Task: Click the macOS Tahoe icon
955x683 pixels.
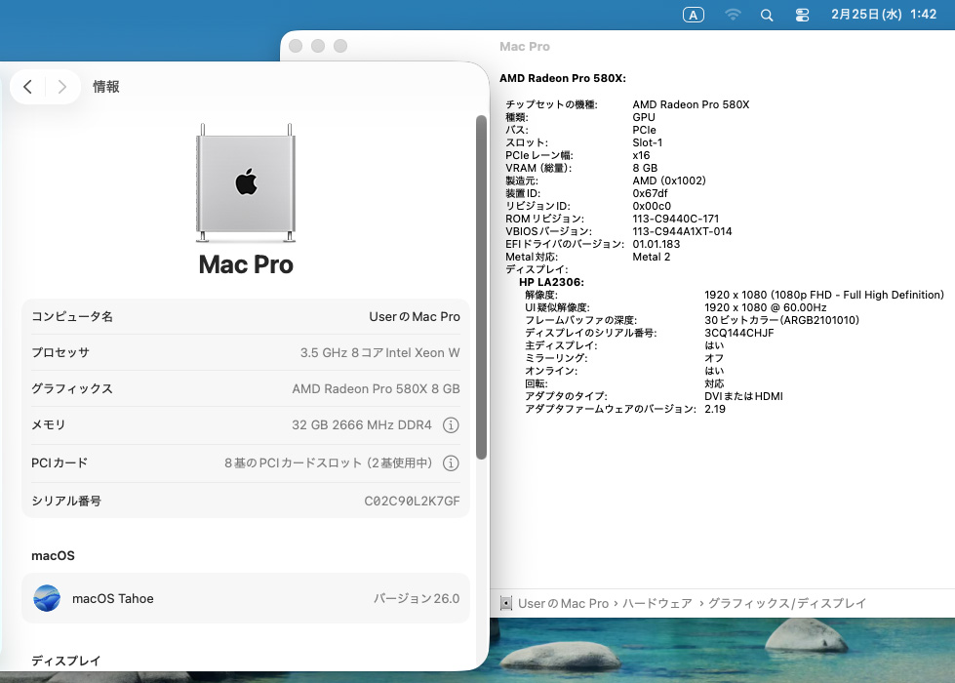Action: click(x=47, y=598)
